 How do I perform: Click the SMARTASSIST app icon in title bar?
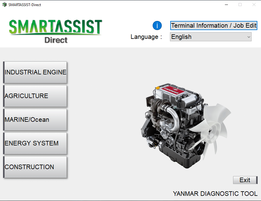pos(5,5)
